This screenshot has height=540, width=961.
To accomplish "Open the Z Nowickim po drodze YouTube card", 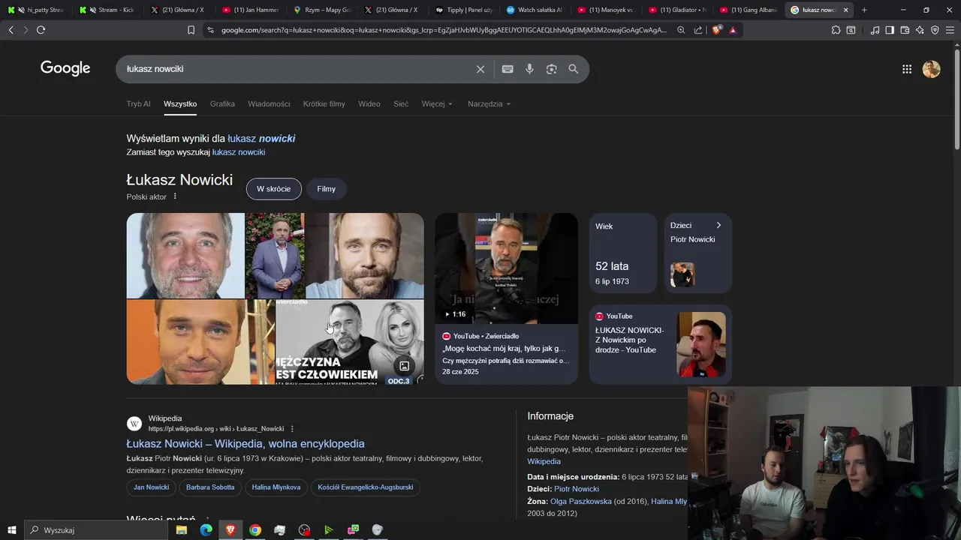I will (660, 344).
